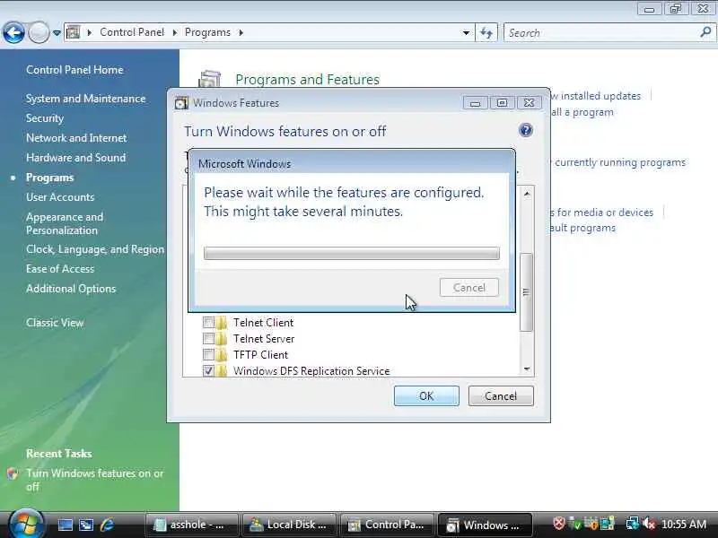Select TFTP Client list item text
The height and width of the screenshot is (538, 718).
coord(260,354)
